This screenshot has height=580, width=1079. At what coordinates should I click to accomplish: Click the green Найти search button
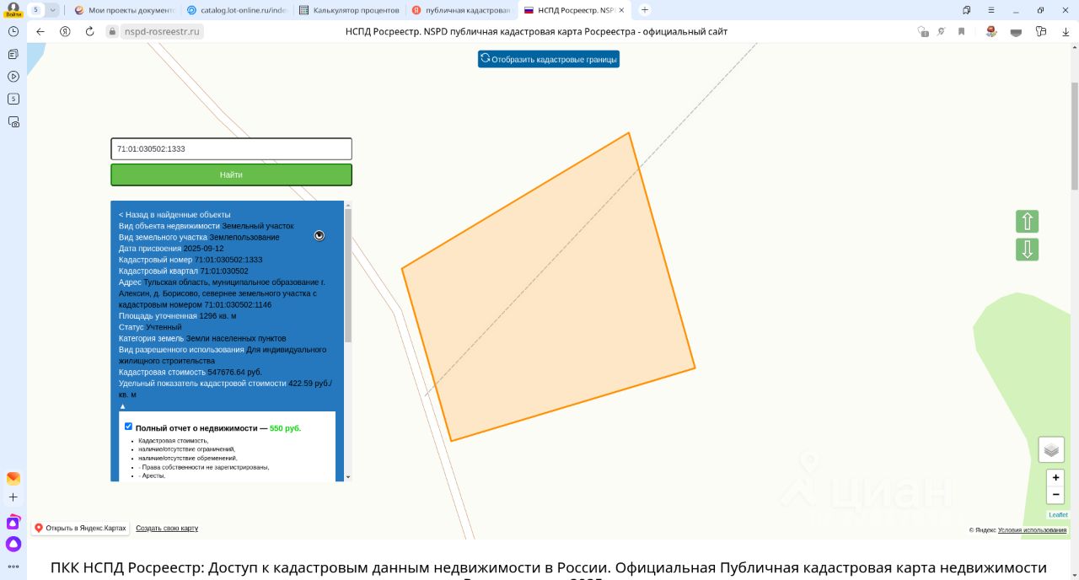tap(231, 175)
